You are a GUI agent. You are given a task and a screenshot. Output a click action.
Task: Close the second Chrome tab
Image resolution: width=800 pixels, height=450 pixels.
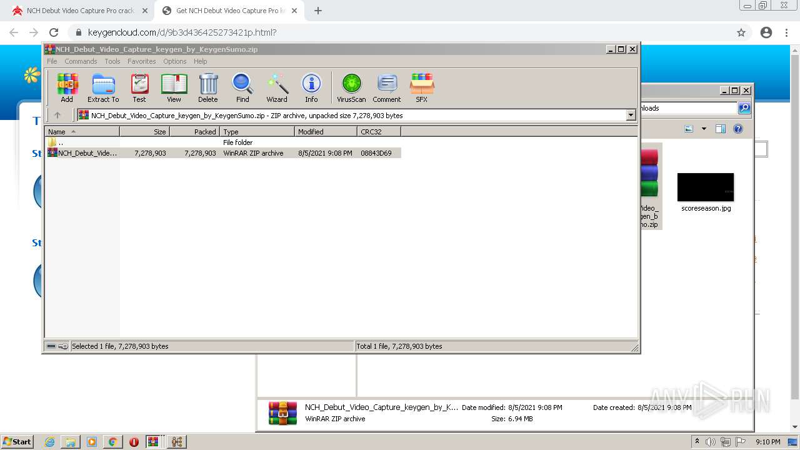(294, 11)
